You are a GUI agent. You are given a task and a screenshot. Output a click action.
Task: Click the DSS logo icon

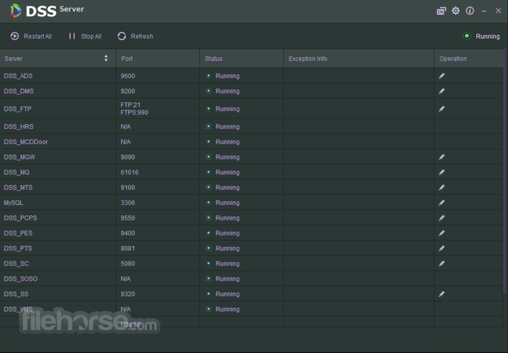15,11
